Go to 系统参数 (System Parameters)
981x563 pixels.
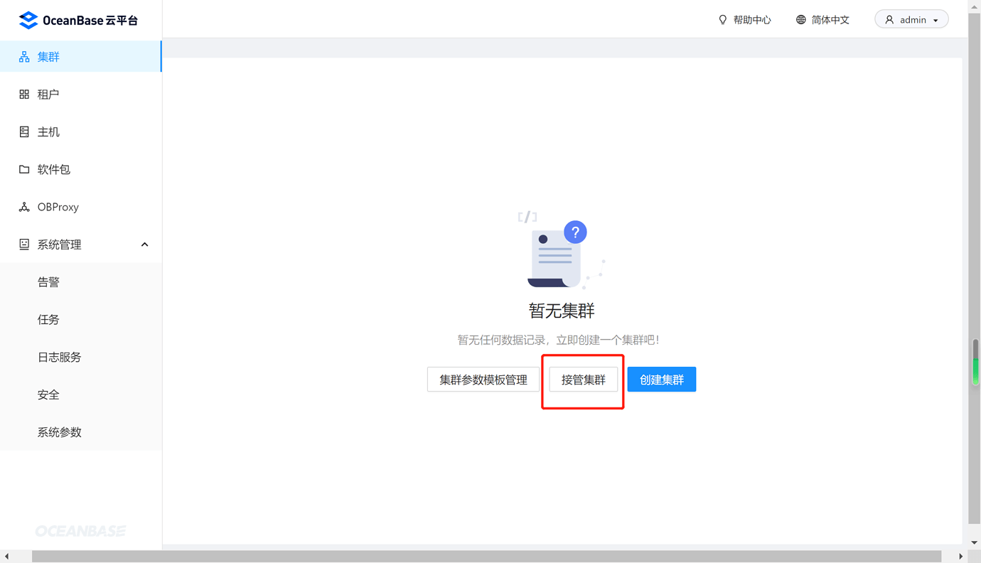tap(58, 431)
